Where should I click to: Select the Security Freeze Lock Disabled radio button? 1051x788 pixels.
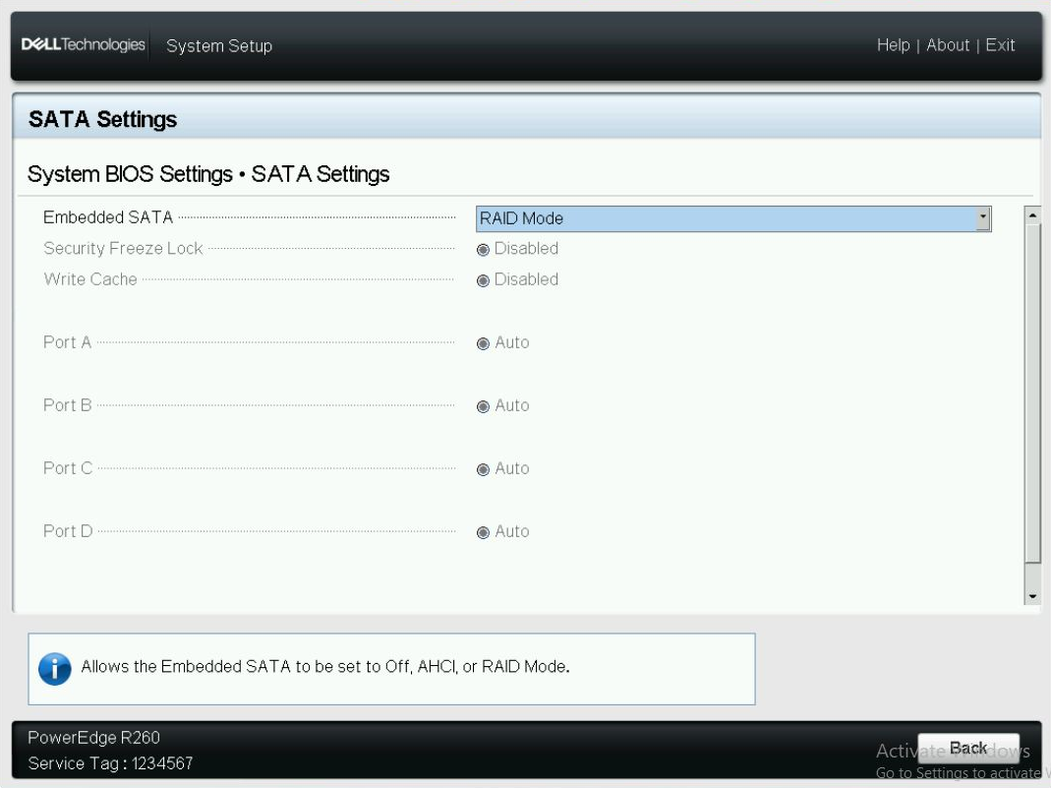click(x=484, y=249)
